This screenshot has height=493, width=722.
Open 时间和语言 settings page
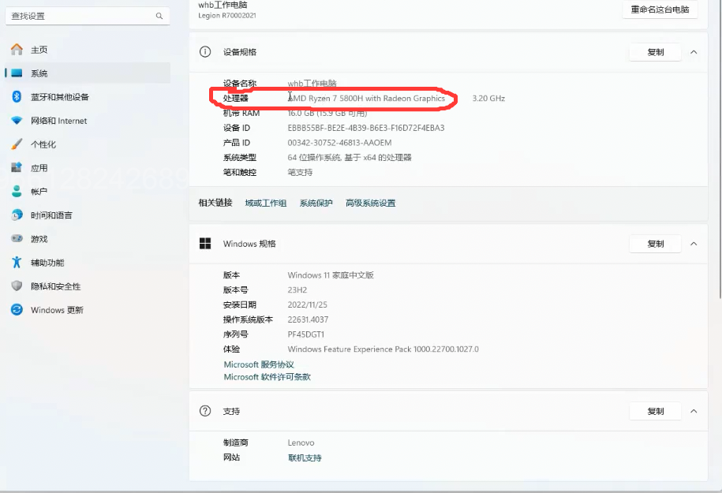click(88, 215)
